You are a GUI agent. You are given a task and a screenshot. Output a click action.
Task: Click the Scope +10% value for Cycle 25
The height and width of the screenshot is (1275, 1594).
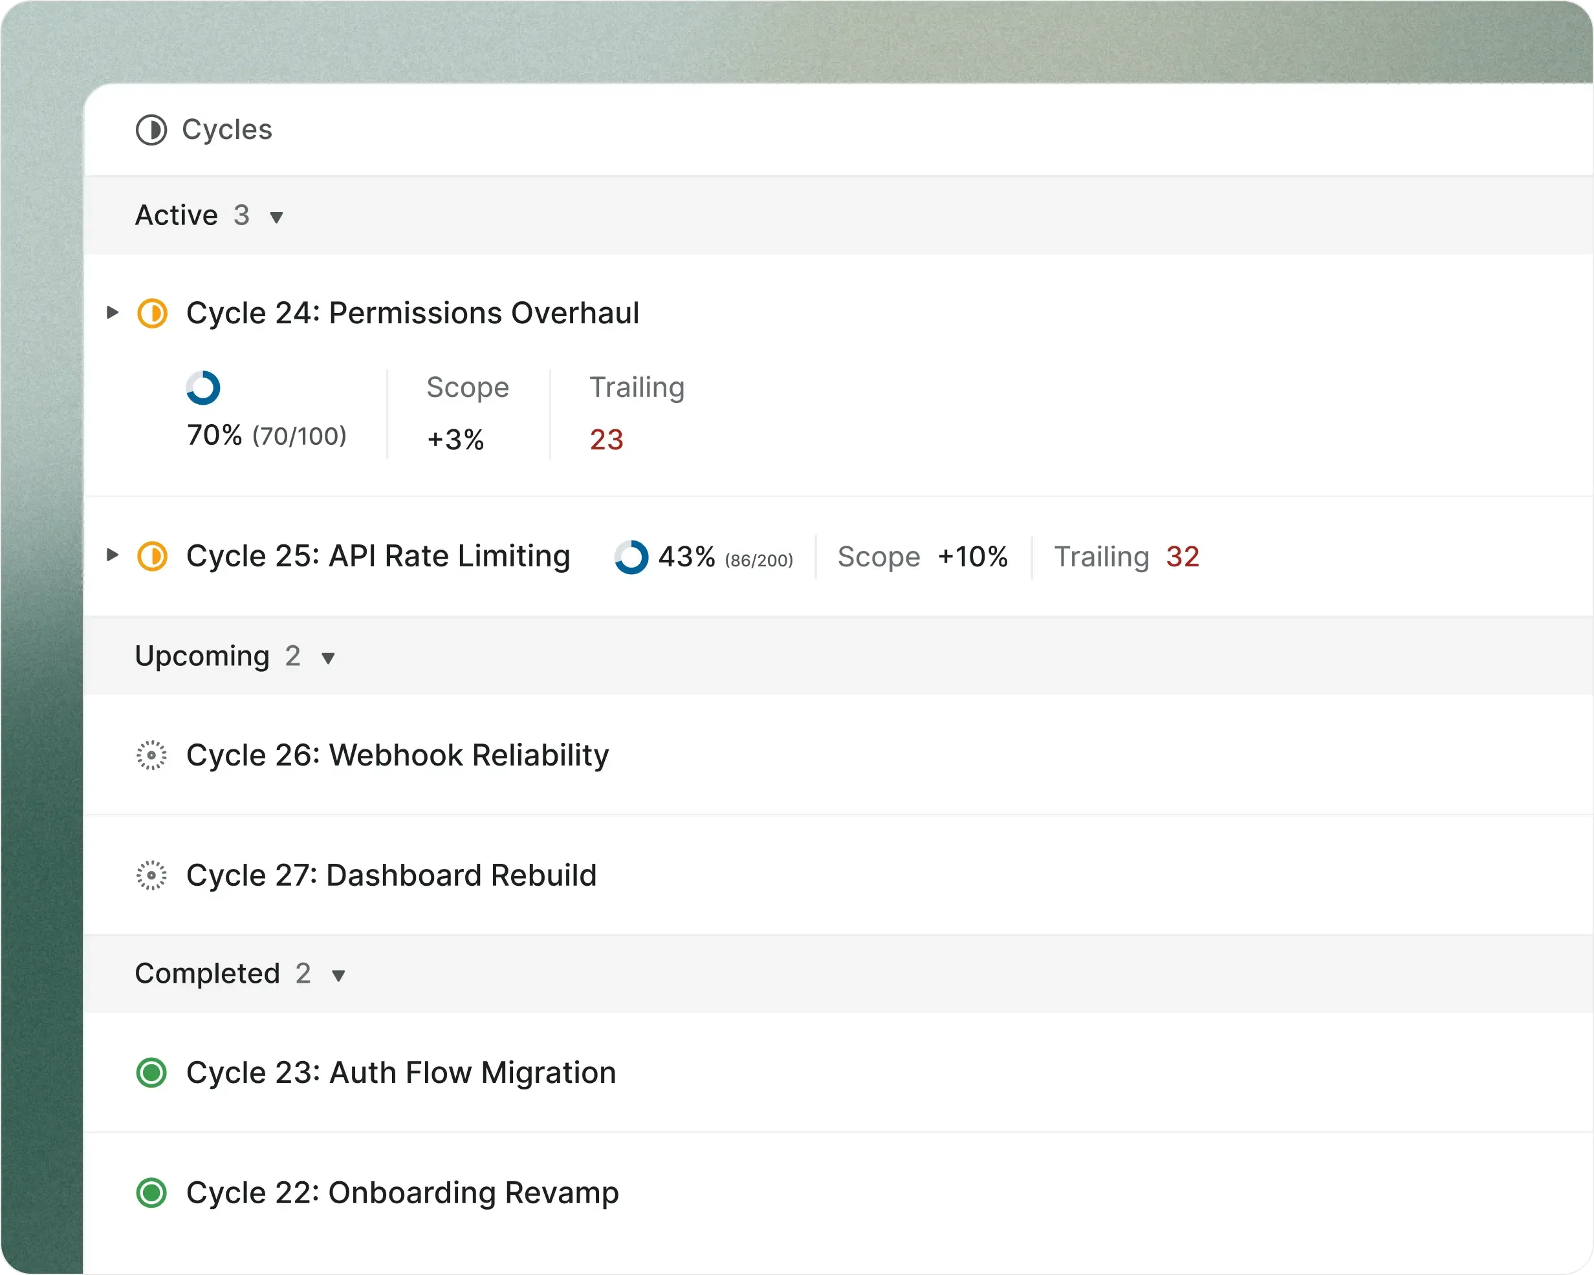pyautogui.click(x=973, y=557)
